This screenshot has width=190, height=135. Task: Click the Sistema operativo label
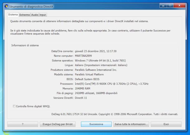[63, 60]
